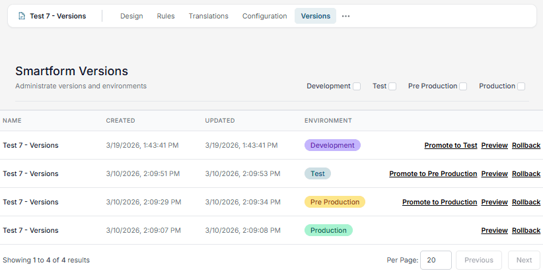543x275 pixels.
Task: Click the Pre Production environment badge
Action: pos(335,202)
